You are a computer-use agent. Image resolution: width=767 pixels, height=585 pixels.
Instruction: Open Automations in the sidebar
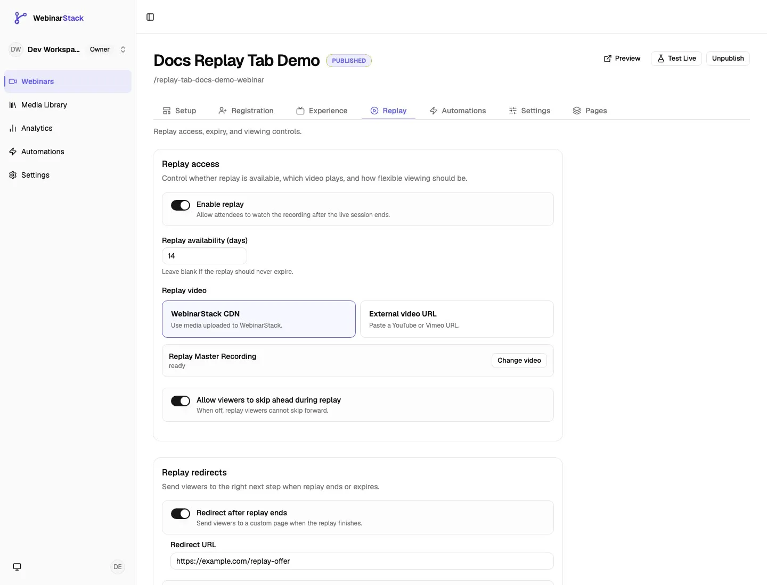(x=68, y=152)
